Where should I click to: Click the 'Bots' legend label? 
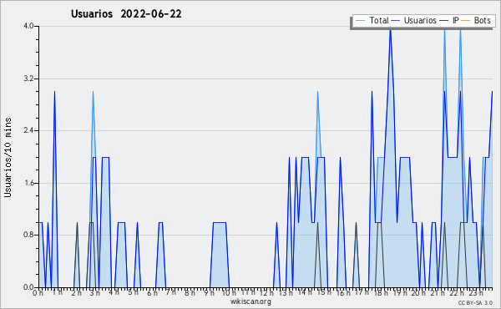click(482, 20)
